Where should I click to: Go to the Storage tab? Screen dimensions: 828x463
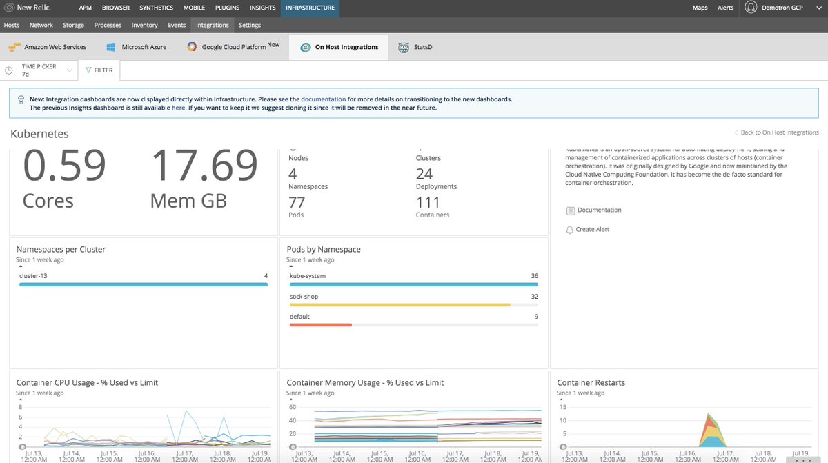coord(73,26)
